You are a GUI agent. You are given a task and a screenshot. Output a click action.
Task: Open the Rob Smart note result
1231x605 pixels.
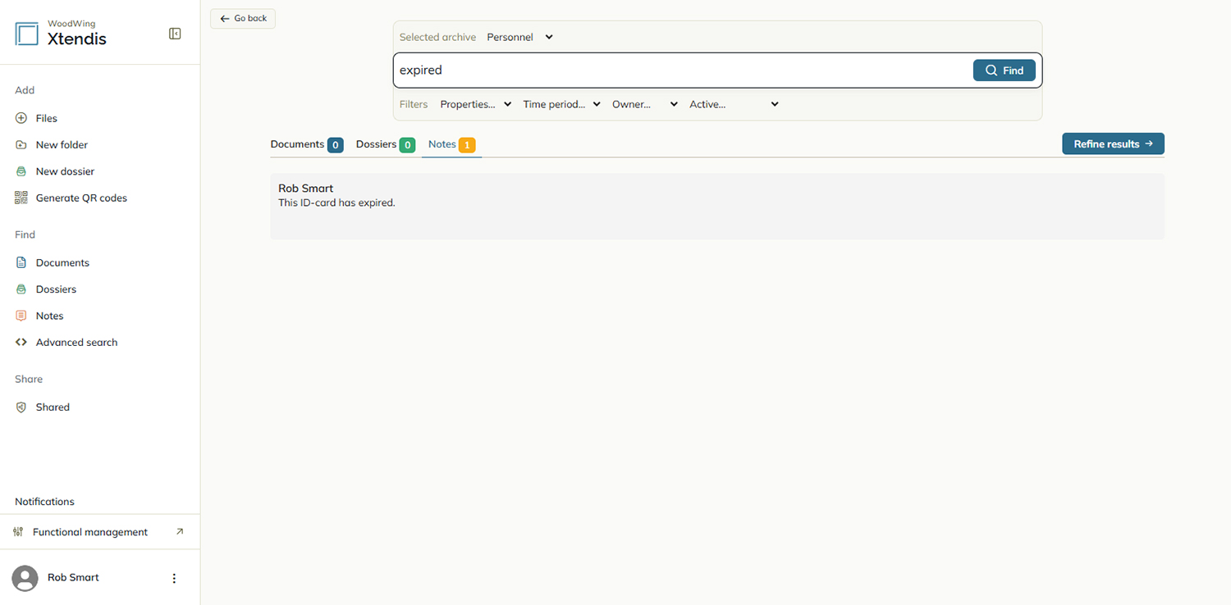click(716, 206)
